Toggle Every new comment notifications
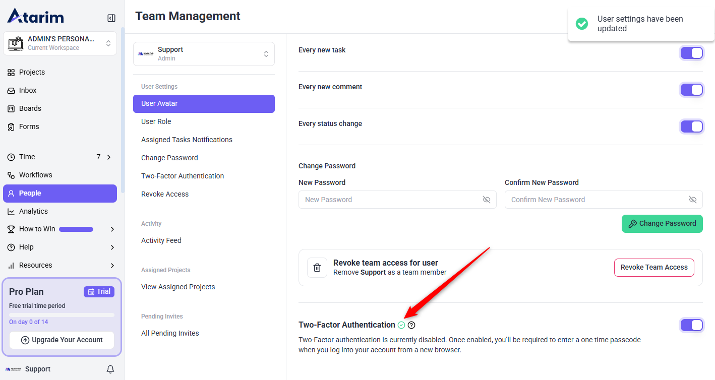This screenshot has height=380, width=715. (x=691, y=90)
